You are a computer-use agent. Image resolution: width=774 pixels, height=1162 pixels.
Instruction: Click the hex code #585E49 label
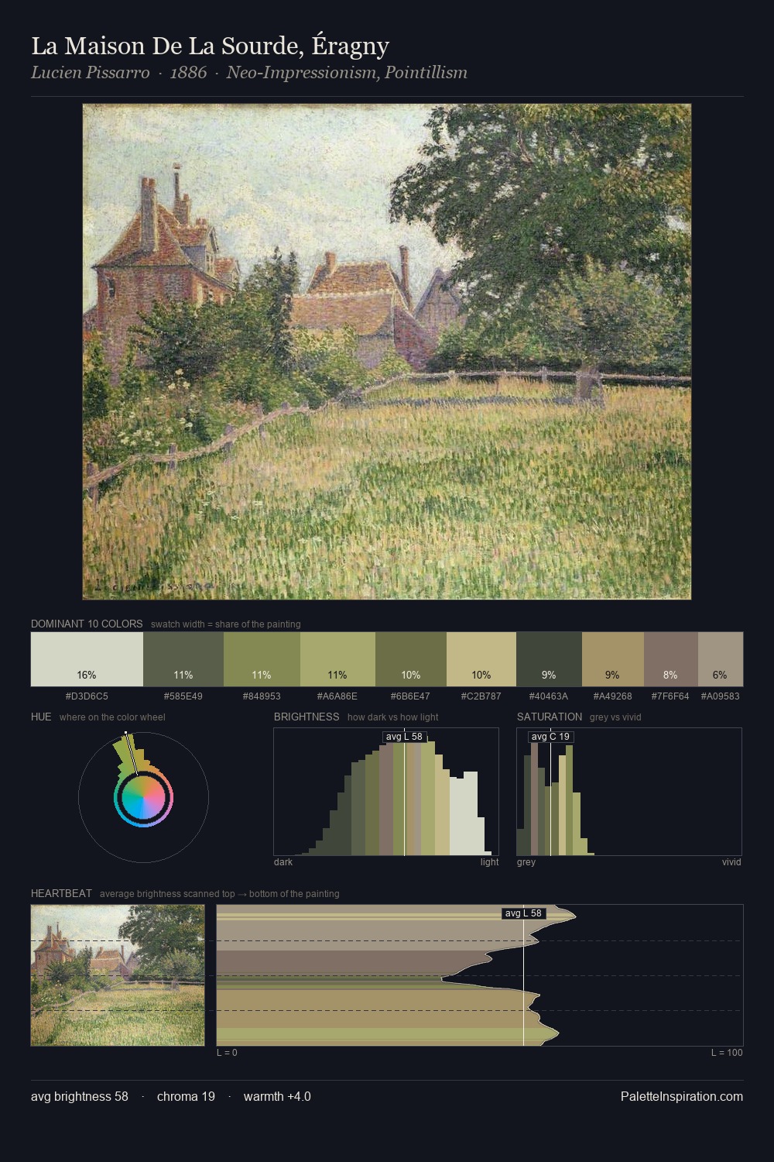[x=183, y=696]
